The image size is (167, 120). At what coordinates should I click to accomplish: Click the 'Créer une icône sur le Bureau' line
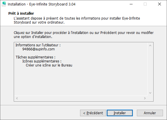pyautogui.click(x=49, y=65)
